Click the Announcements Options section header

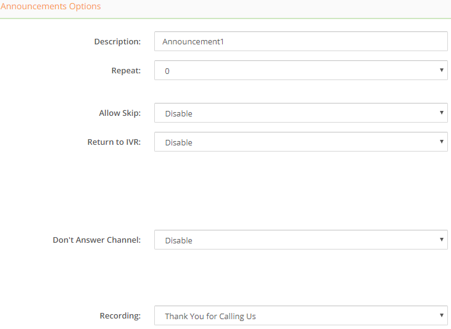tap(51, 6)
